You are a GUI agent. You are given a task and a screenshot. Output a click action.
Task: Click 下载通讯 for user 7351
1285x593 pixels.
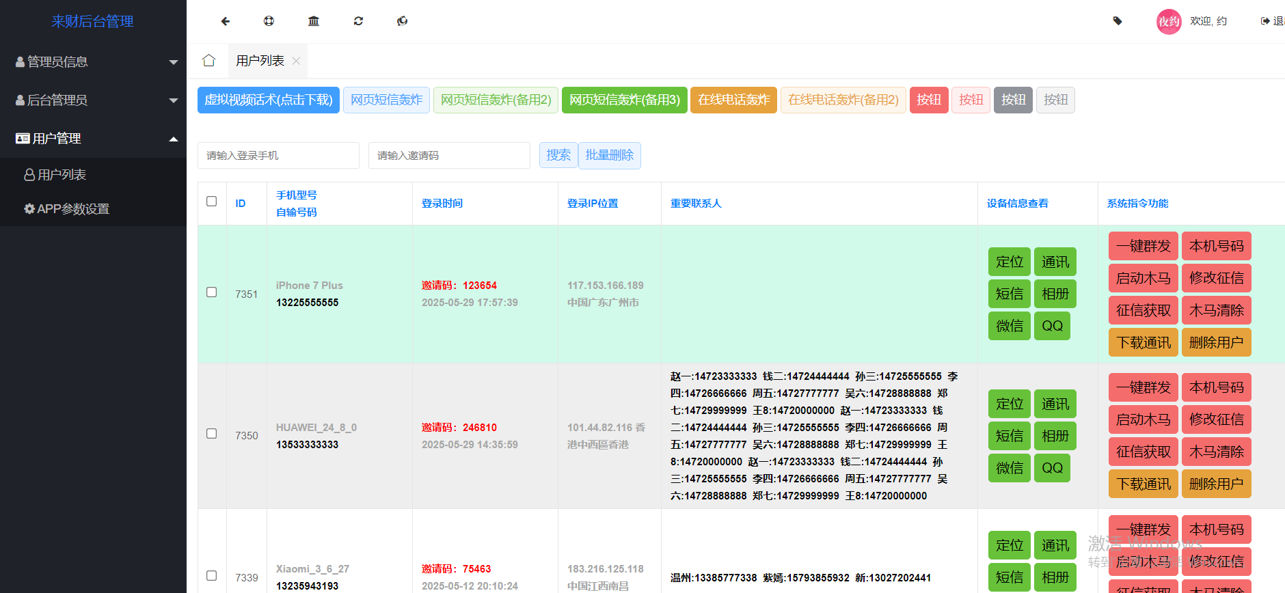pyautogui.click(x=1144, y=342)
